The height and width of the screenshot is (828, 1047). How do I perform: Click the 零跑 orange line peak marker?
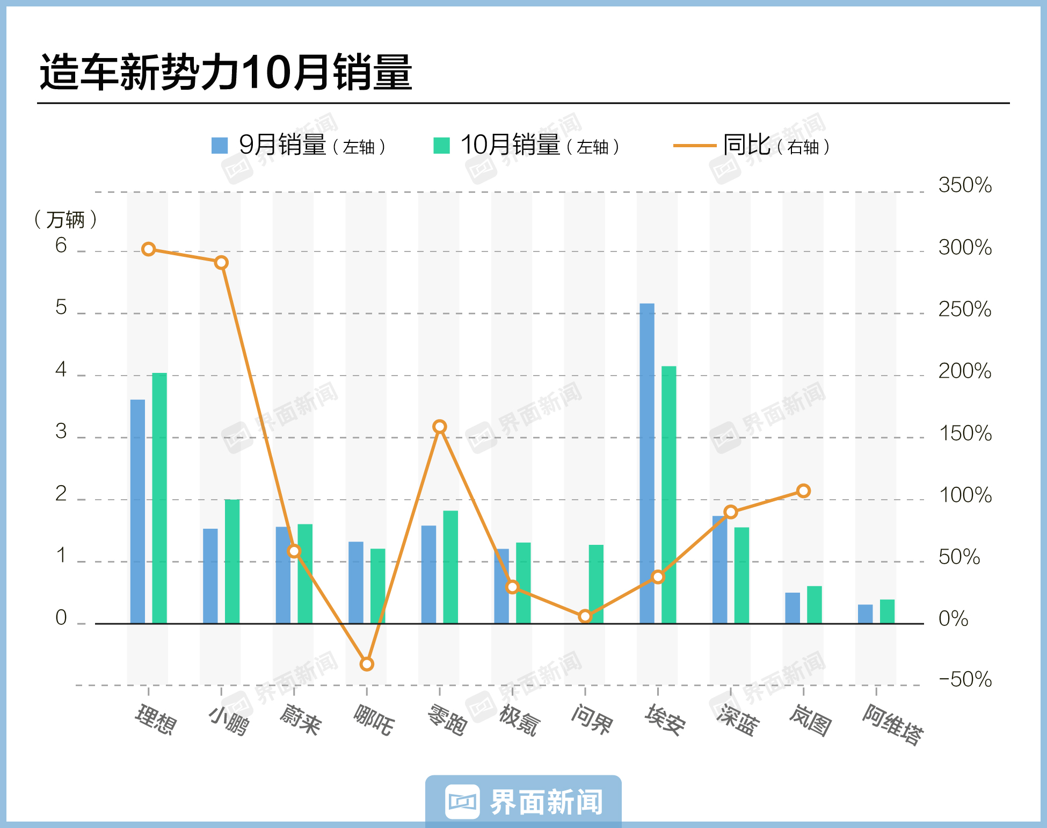click(440, 427)
